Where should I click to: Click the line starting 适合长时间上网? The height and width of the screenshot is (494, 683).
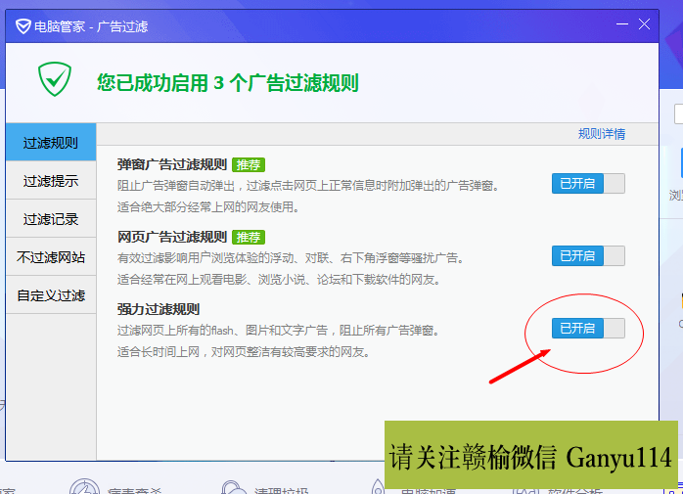coord(244,351)
